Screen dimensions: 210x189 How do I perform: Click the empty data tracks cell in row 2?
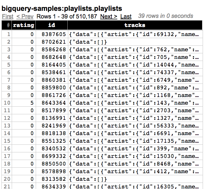pos(88,42)
